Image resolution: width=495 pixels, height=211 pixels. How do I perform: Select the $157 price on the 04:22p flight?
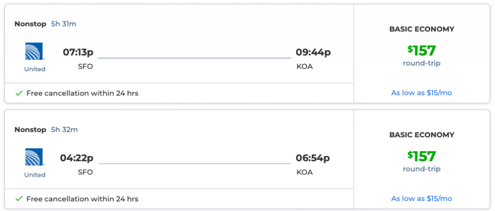(x=422, y=156)
